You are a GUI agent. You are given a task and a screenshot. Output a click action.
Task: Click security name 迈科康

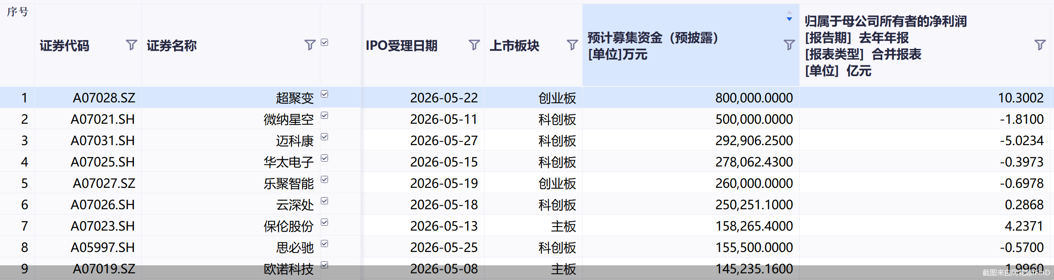[295, 140]
